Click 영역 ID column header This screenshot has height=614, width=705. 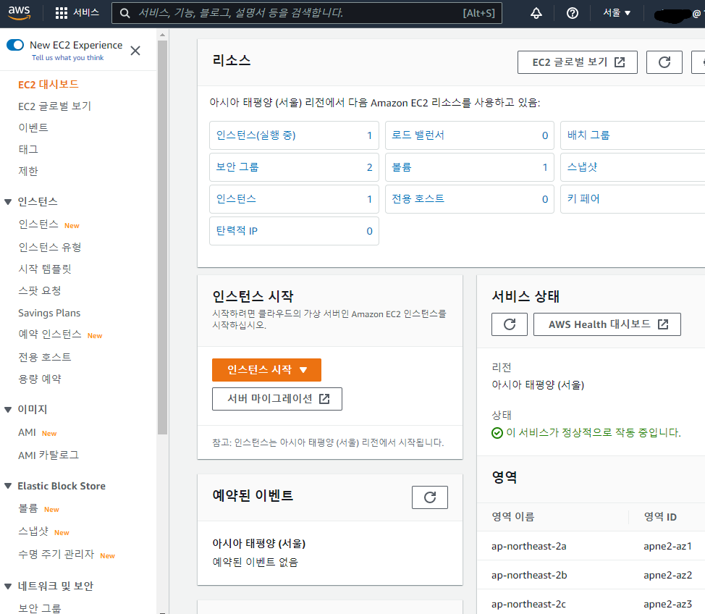pos(660,517)
